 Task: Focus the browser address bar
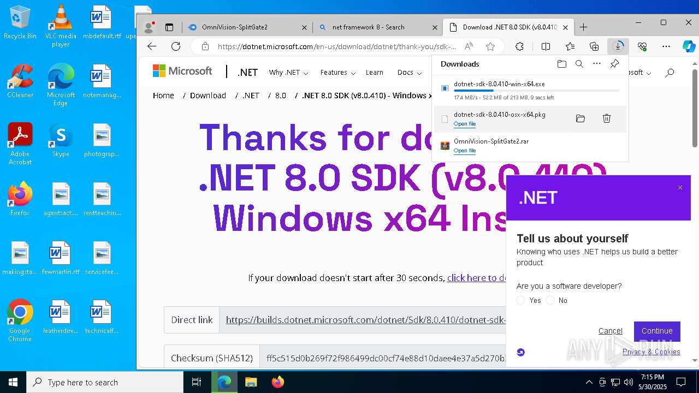coord(336,46)
